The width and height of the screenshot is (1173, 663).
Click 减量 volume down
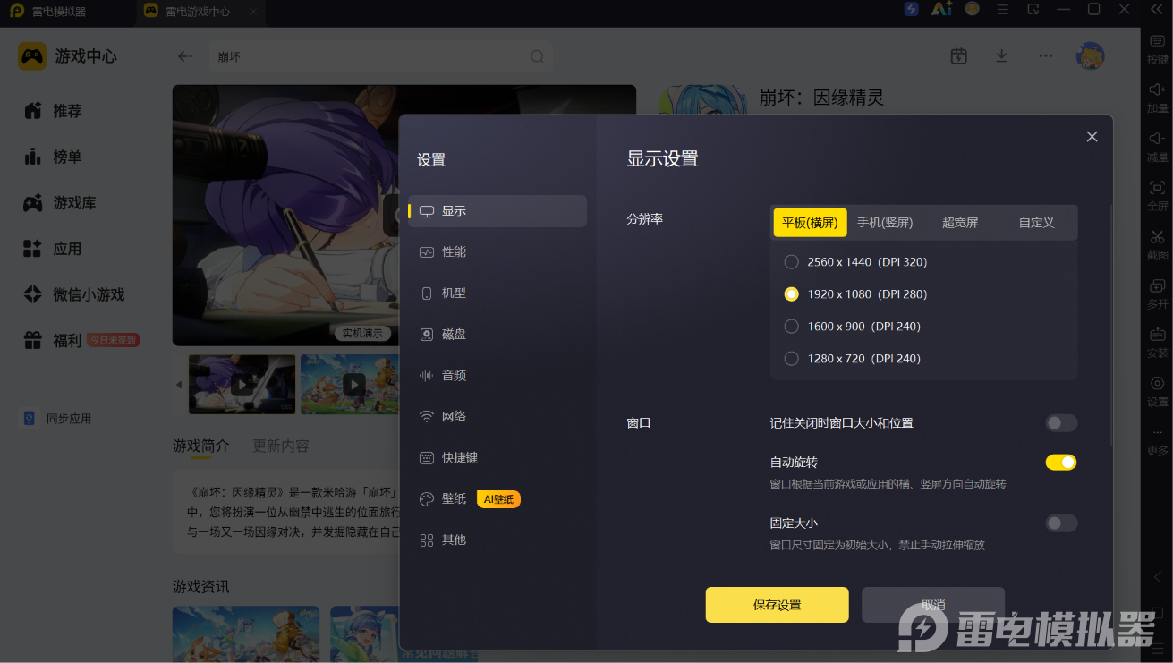1158,147
